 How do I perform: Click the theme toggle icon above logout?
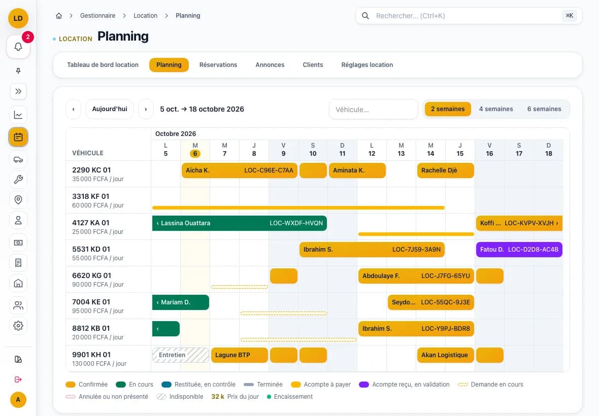click(18, 359)
